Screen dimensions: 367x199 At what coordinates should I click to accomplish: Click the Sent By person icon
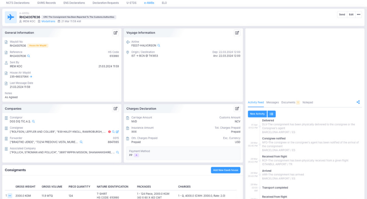[6, 63]
